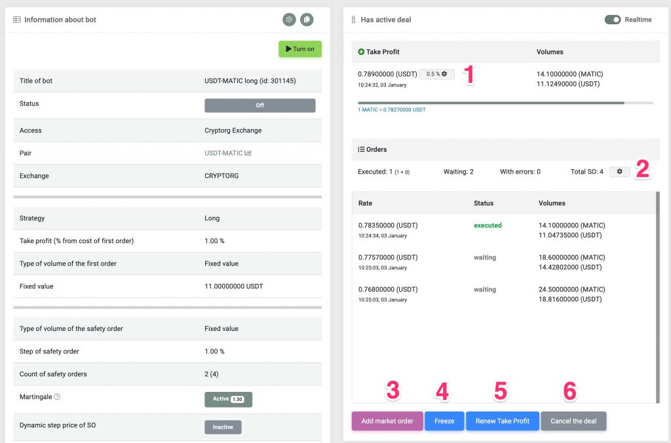Click the USDT-MATIC pair link
671x443 pixels.
point(223,153)
